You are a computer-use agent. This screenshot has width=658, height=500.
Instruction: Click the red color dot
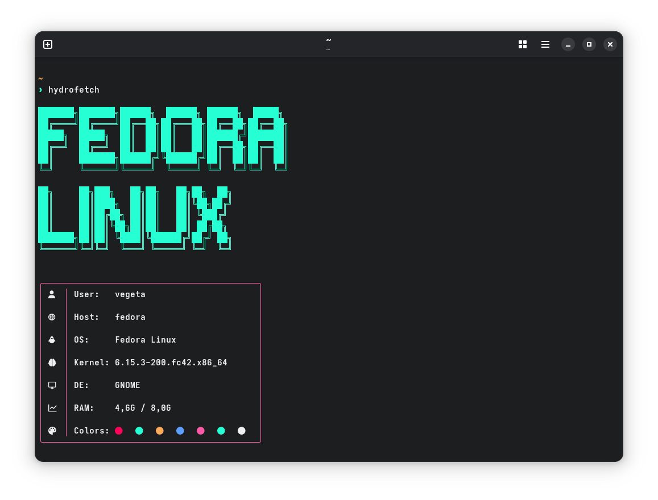(119, 431)
